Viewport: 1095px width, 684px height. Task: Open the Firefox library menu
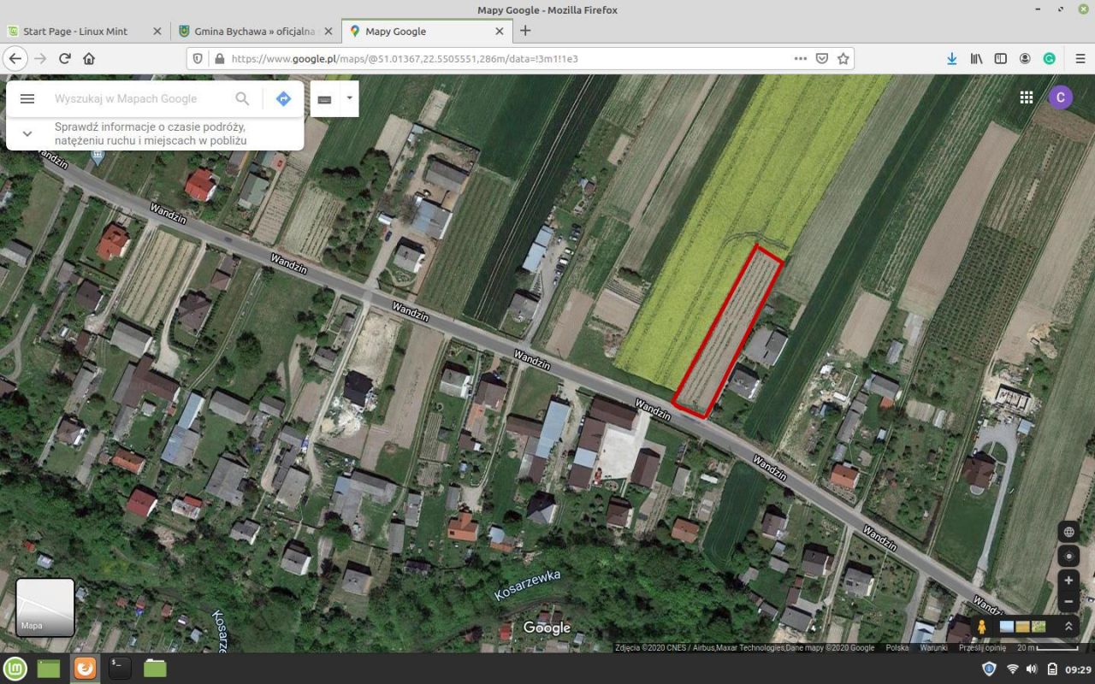(x=976, y=58)
